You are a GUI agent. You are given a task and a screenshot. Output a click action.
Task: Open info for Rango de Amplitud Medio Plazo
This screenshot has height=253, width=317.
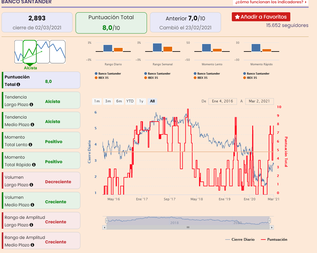click(32, 245)
